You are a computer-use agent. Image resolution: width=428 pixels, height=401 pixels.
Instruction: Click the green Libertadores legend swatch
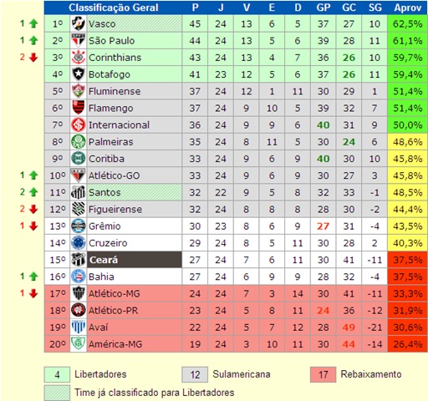pyautogui.click(x=57, y=374)
